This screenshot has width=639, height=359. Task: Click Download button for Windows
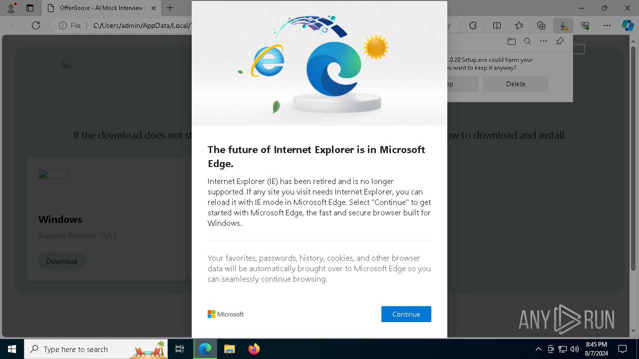[x=62, y=261]
